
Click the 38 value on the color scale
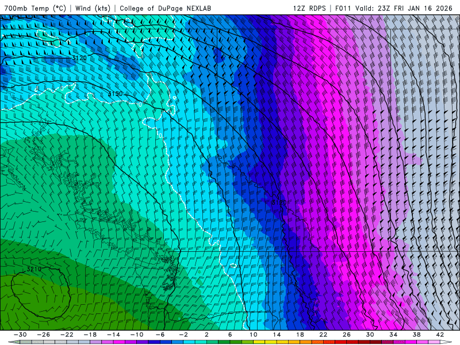coord(416,335)
